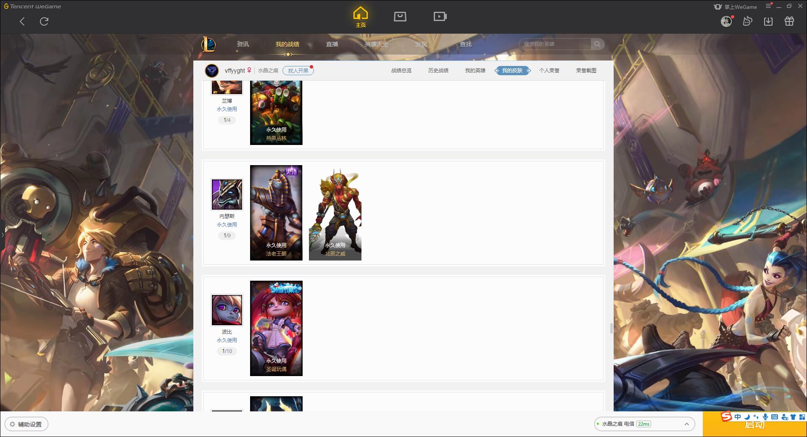Screen dimensions: 807x437
Task: Expand the left side panel arrow
Action: tap(2, 234)
